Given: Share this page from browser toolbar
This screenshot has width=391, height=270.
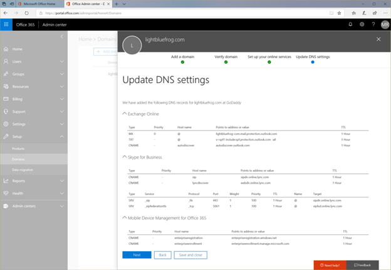Looking at the screenshot, I should click(375, 13).
